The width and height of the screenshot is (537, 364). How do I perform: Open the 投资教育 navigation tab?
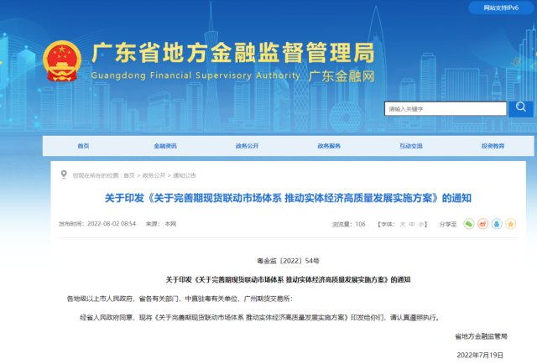pyautogui.click(x=493, y=146)
